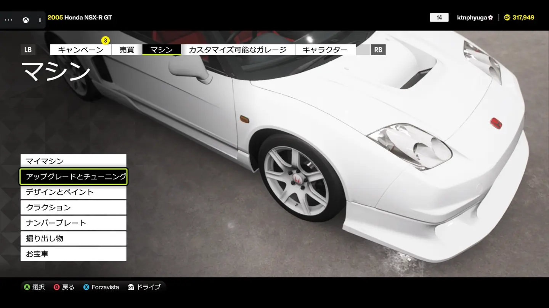Select アップグレードとチューニング
The height and width of the screenshot is (308, 549).
tap(73, 176)
